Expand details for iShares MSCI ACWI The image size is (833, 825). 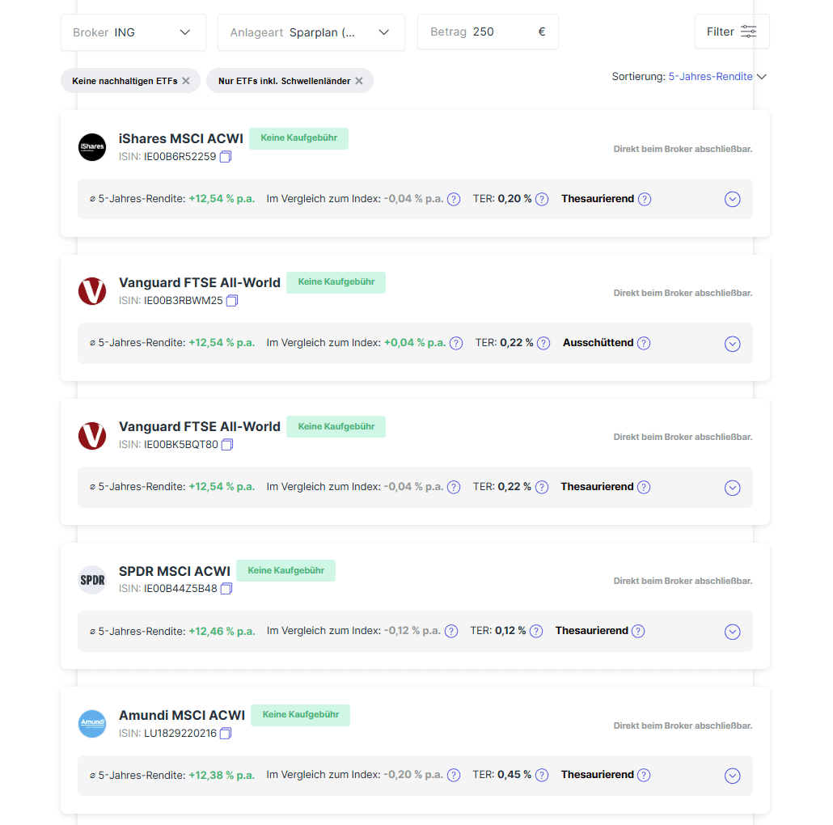click(x=732, y=199)
